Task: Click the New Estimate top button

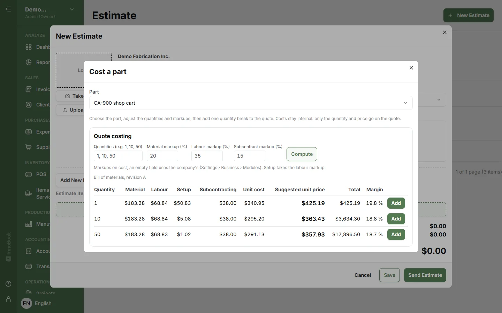Action: click(x=469, y=15)
